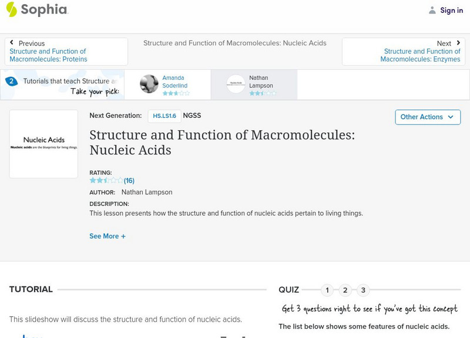The height and width of the screenshot is (338, 470).
Task: Click the Next right arrow icon
Action: pyautogui.click(x=458, y=43)
